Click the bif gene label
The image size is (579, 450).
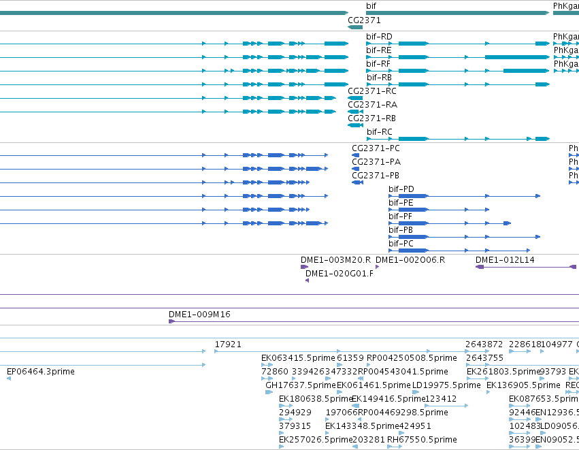(x=371, y=6)
